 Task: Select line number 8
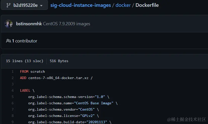[x=13, y=116]
